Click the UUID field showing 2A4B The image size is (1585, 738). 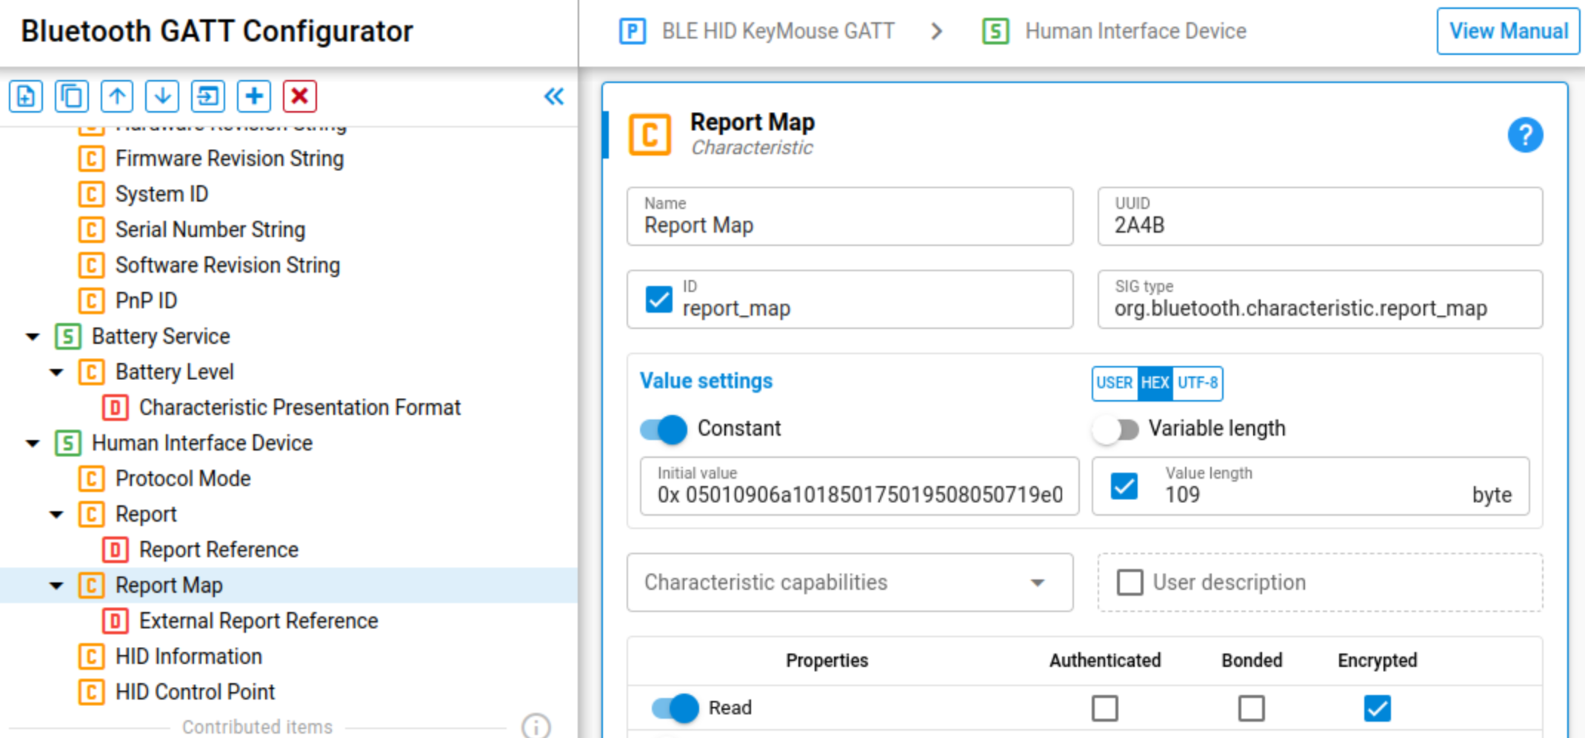pyautogui.click(x=1320, y=216)
